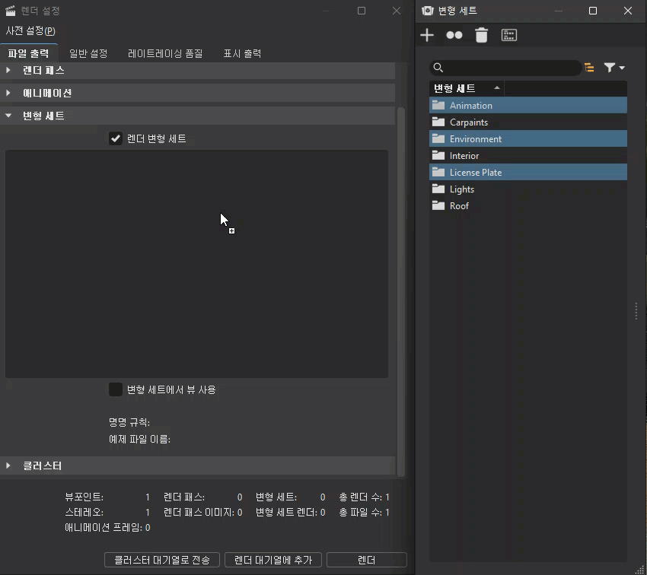Click the trash icon to delete the variant set

[481, 35]
